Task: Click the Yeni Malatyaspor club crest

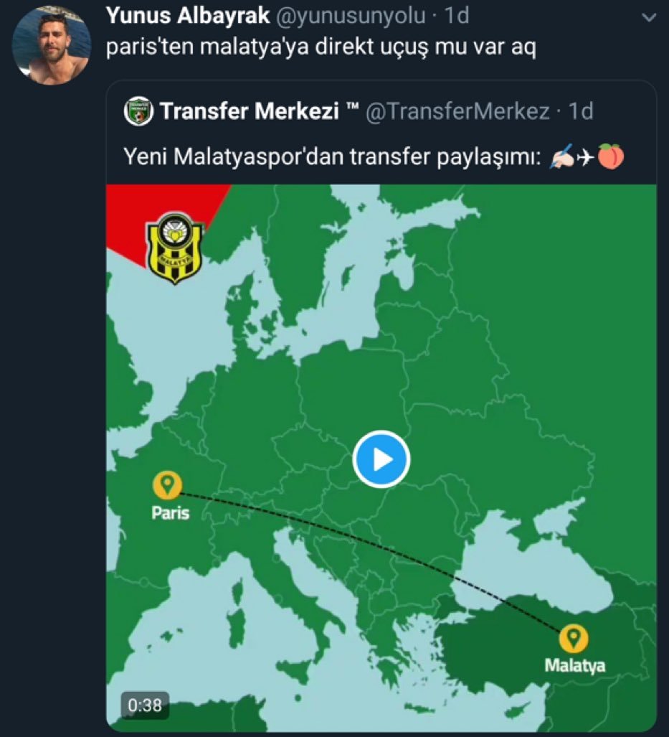Action: pyautogui.click(x=176, y=247)
